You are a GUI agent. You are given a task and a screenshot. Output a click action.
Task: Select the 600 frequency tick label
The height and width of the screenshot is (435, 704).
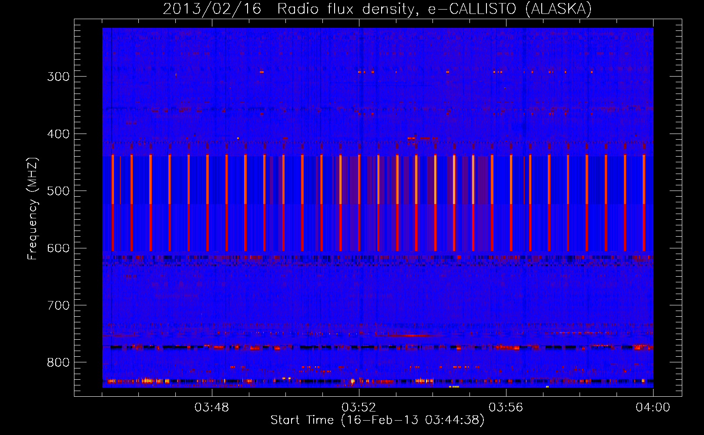(x=58, y=248)
